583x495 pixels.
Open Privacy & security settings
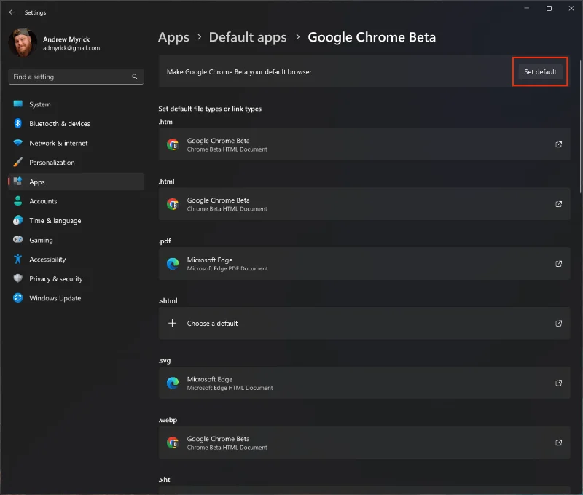pyautogui.click(x=76, y=278)
